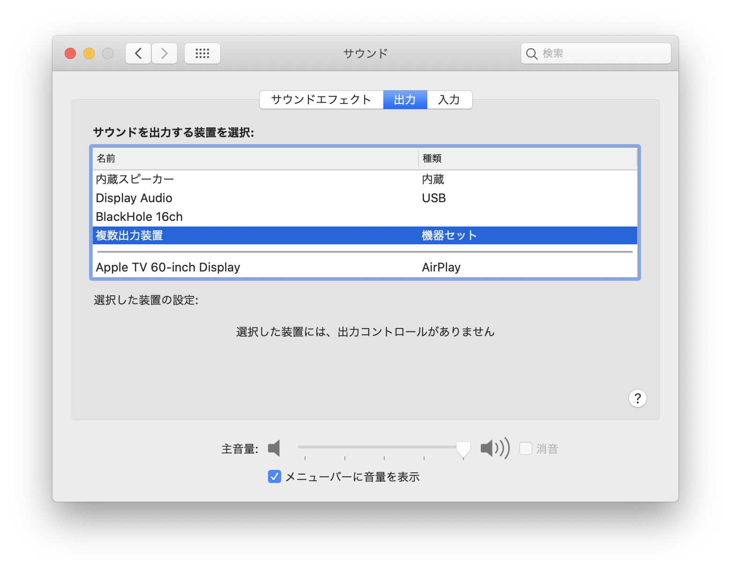This screenshot has height=571, width=731.
Task: Click the low volume speaker icon
Action: 274,448
